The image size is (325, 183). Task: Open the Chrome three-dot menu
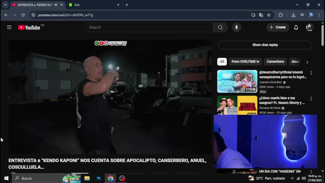319,15
